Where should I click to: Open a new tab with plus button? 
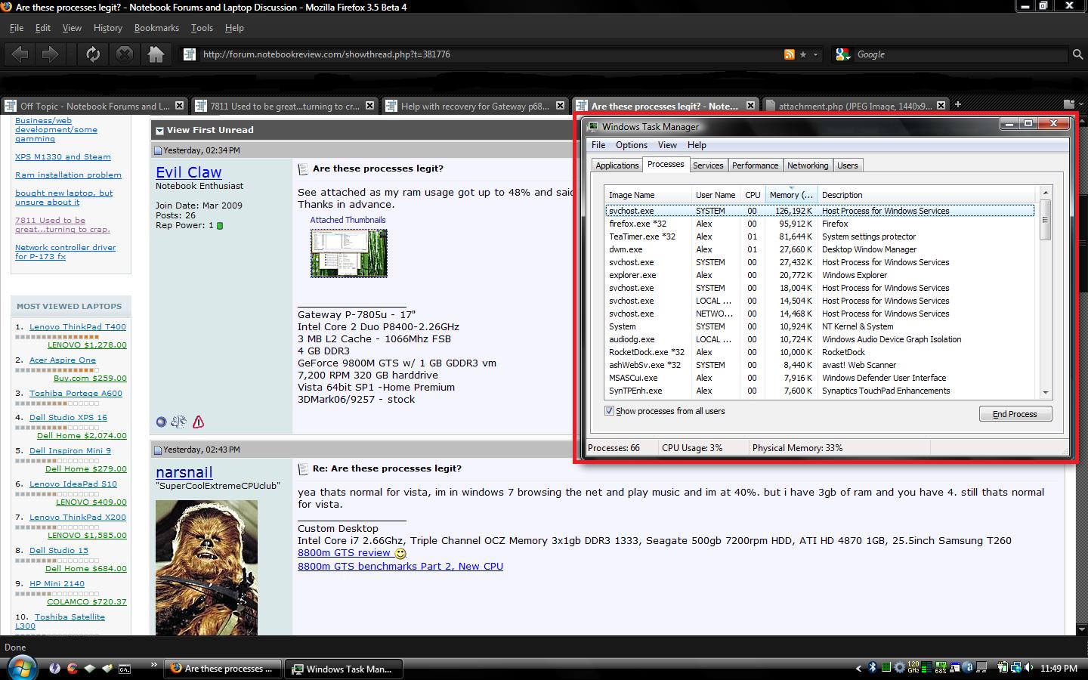tap(958, 105)
